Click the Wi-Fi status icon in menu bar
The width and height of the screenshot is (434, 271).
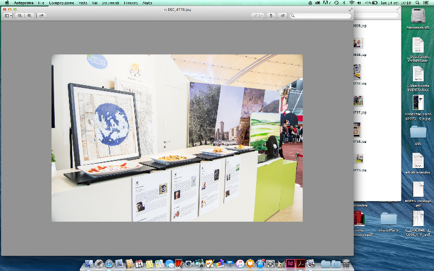[352, 3]
